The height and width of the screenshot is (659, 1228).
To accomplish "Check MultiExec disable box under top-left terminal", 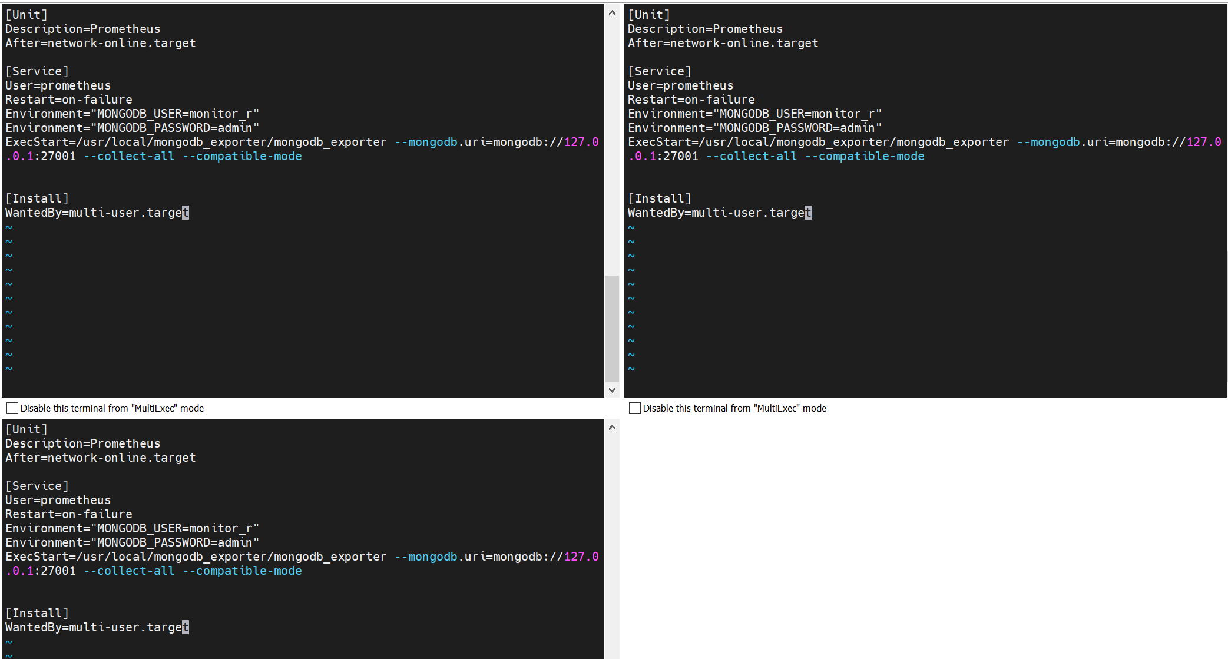I will [x=12, y=408].
